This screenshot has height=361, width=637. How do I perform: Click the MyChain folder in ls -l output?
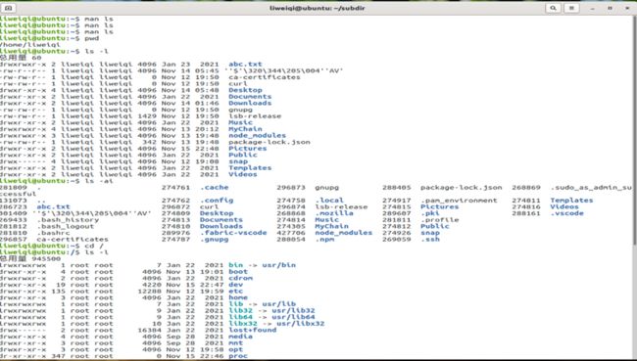(x=245, y=129)
